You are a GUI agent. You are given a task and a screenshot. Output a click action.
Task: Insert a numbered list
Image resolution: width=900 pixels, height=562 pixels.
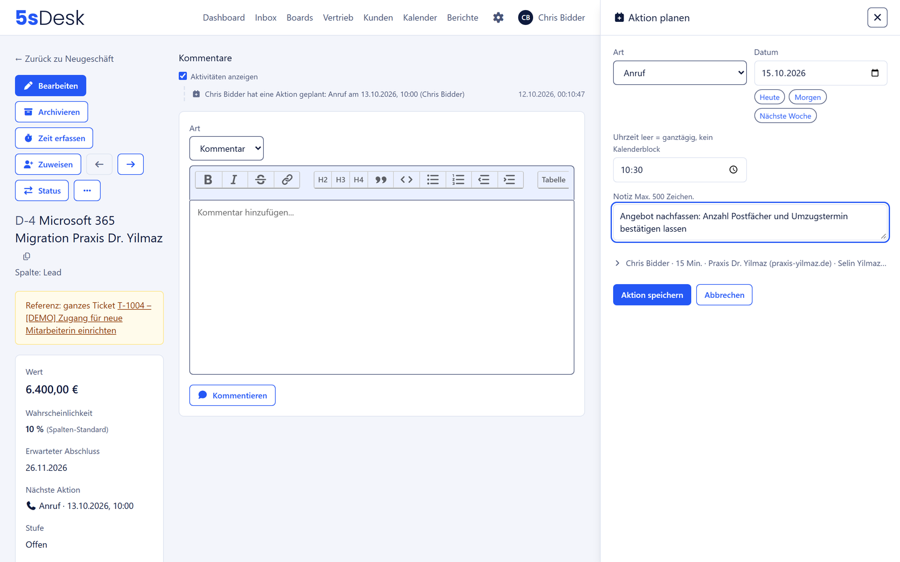[458, 180]
